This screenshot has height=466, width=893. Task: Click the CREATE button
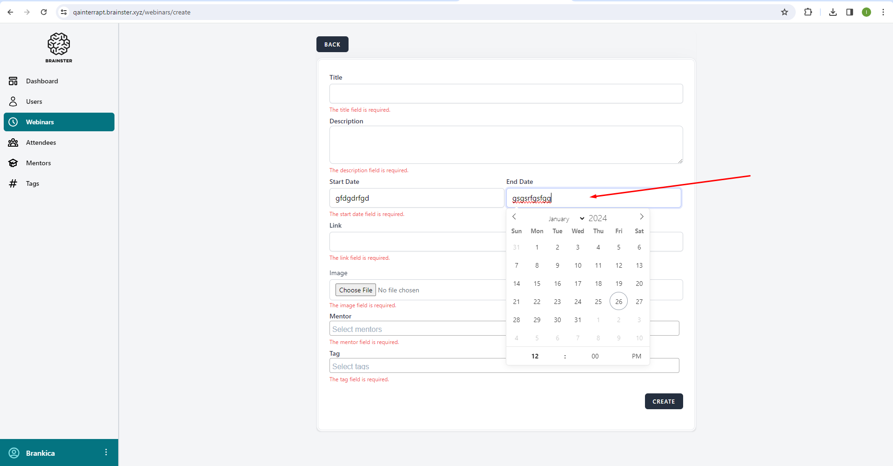(664, 401)
